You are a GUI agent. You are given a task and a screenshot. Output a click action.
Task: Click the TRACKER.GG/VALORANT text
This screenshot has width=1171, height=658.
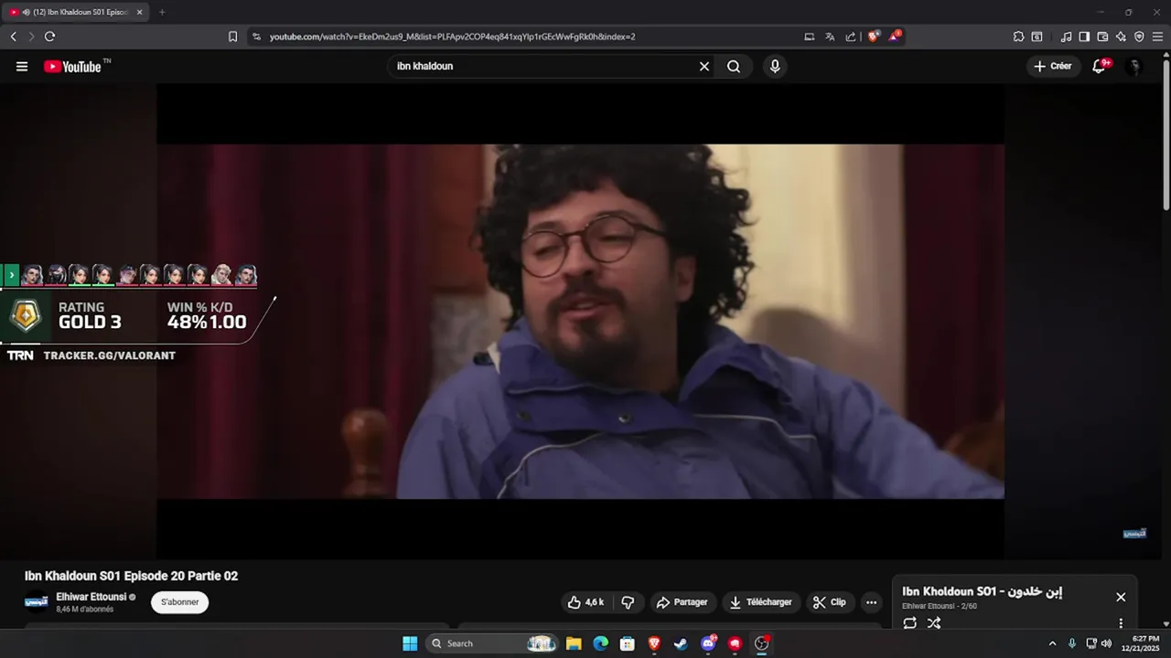point(109,356)
